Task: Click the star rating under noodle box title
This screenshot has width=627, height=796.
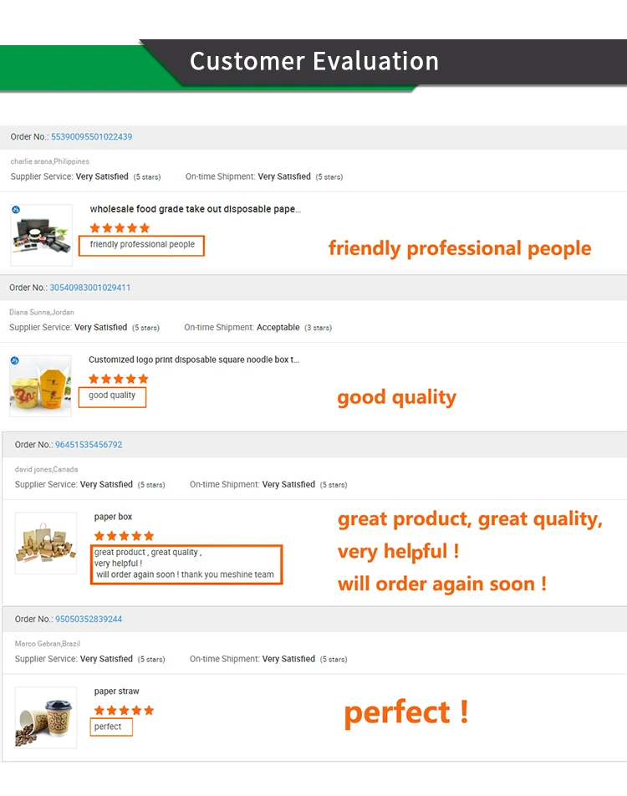Action: pos(118,380)
